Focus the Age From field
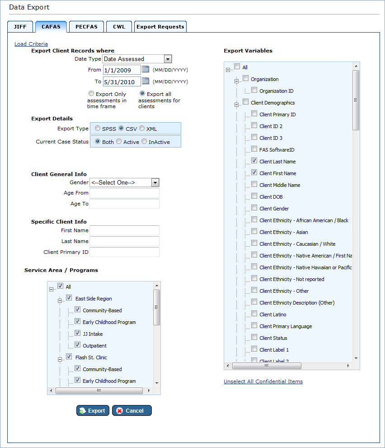 tap(124, 193)
